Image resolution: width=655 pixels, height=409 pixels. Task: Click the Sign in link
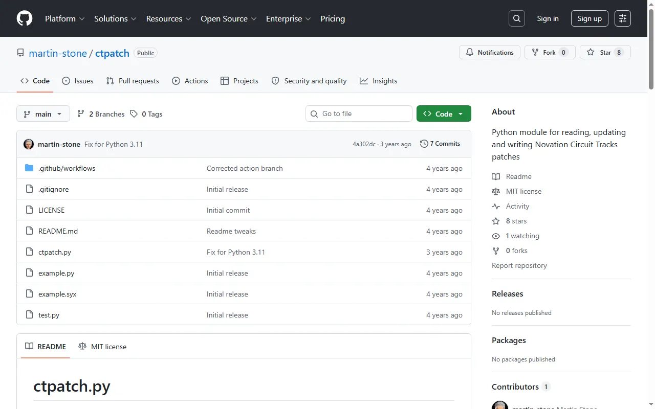coord(548,18)
